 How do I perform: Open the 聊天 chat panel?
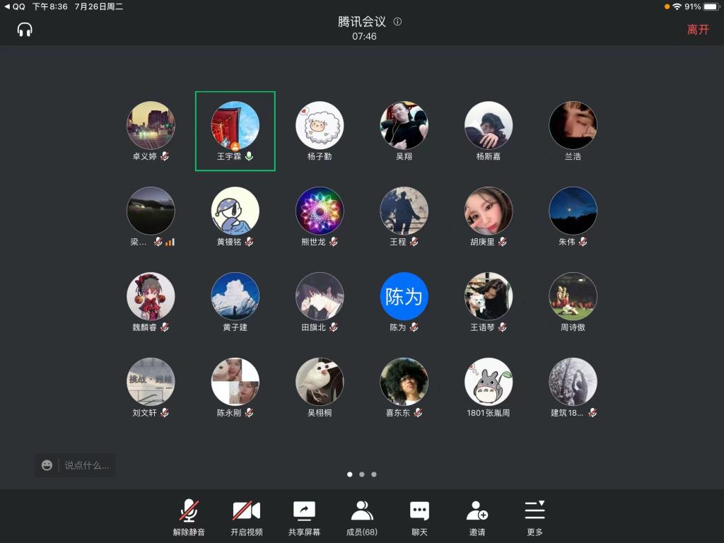coord(419,518)
